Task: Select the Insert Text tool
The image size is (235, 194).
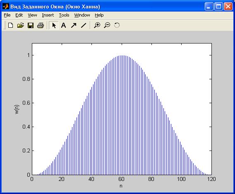Action: (x=64, y=25)
